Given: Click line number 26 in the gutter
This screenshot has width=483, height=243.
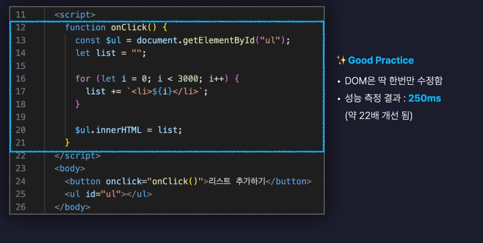Looking at the screenshot, I should tap(20, 207).
